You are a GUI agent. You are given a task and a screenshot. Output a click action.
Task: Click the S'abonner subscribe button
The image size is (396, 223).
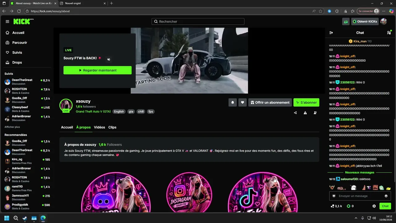point(306,103)
